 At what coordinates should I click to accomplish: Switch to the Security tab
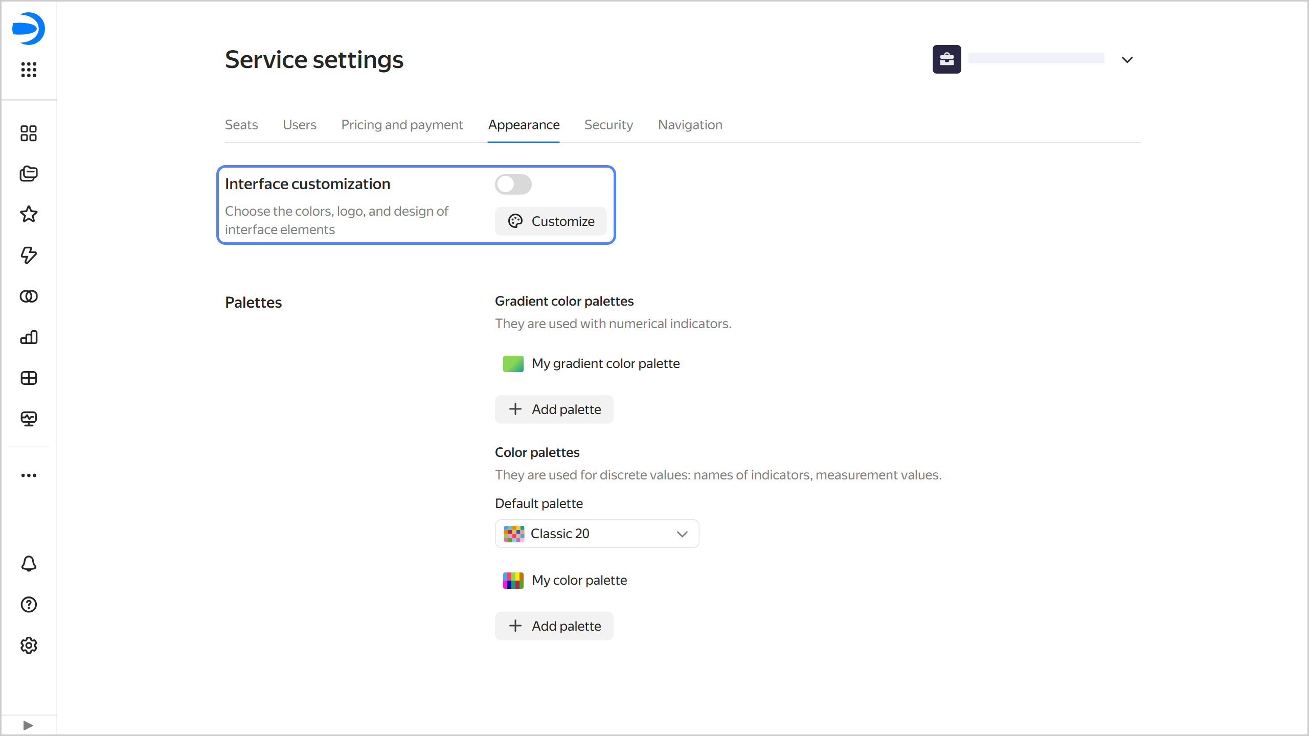608,125
